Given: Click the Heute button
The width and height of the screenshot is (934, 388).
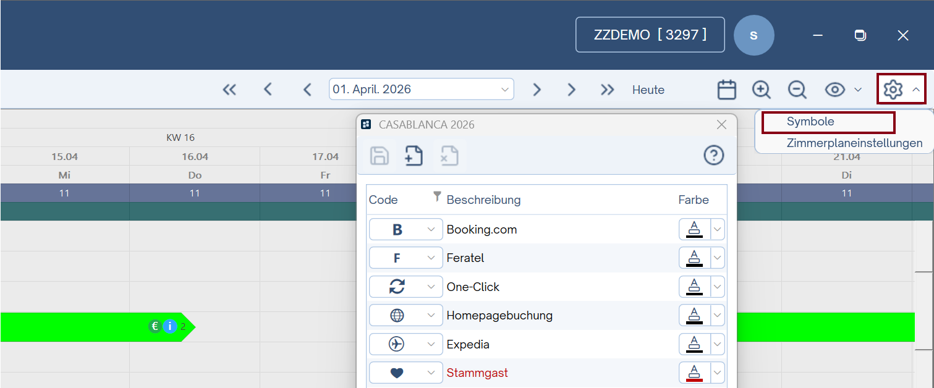Looking at the screenshot, I should (x=648, y=90).
